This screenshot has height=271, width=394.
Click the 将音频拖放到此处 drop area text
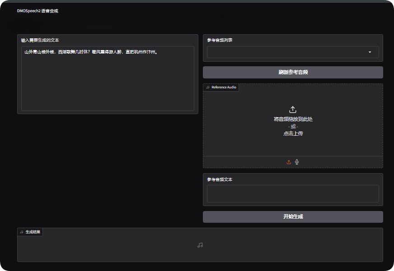pos(293,119)
